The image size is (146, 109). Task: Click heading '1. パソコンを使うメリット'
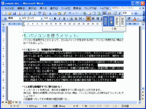[51, 36]
